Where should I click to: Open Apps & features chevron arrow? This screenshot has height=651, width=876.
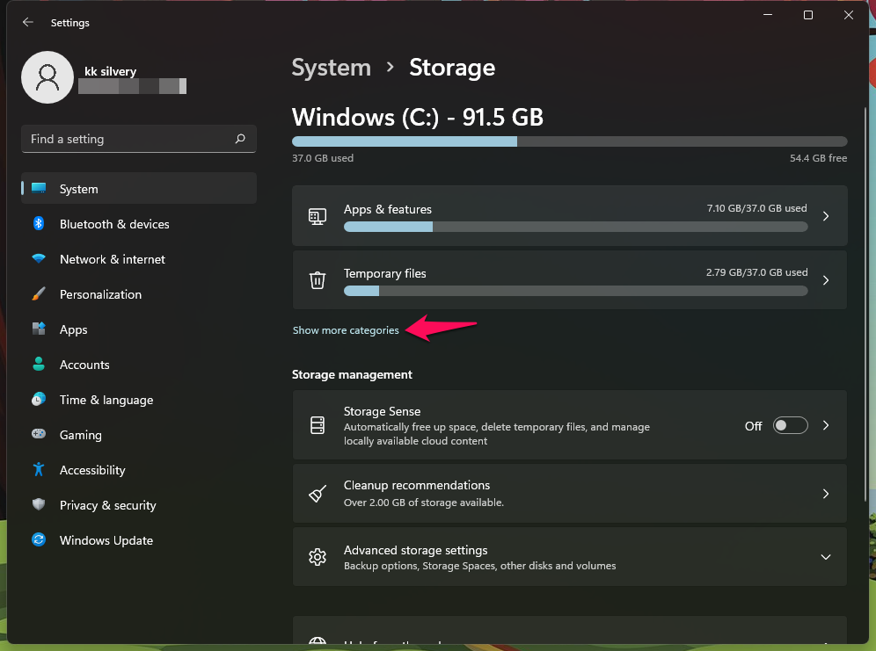click(826, 216)
